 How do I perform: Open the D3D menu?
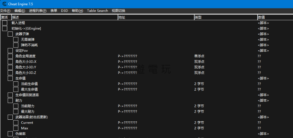[x=65, y=11]
